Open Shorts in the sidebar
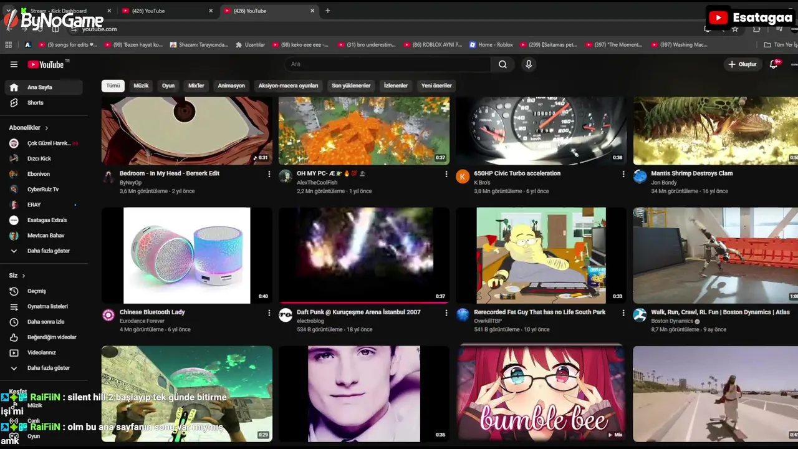This screenshot has height=449, width=798. pyautogui.click(x=44, y=102)
